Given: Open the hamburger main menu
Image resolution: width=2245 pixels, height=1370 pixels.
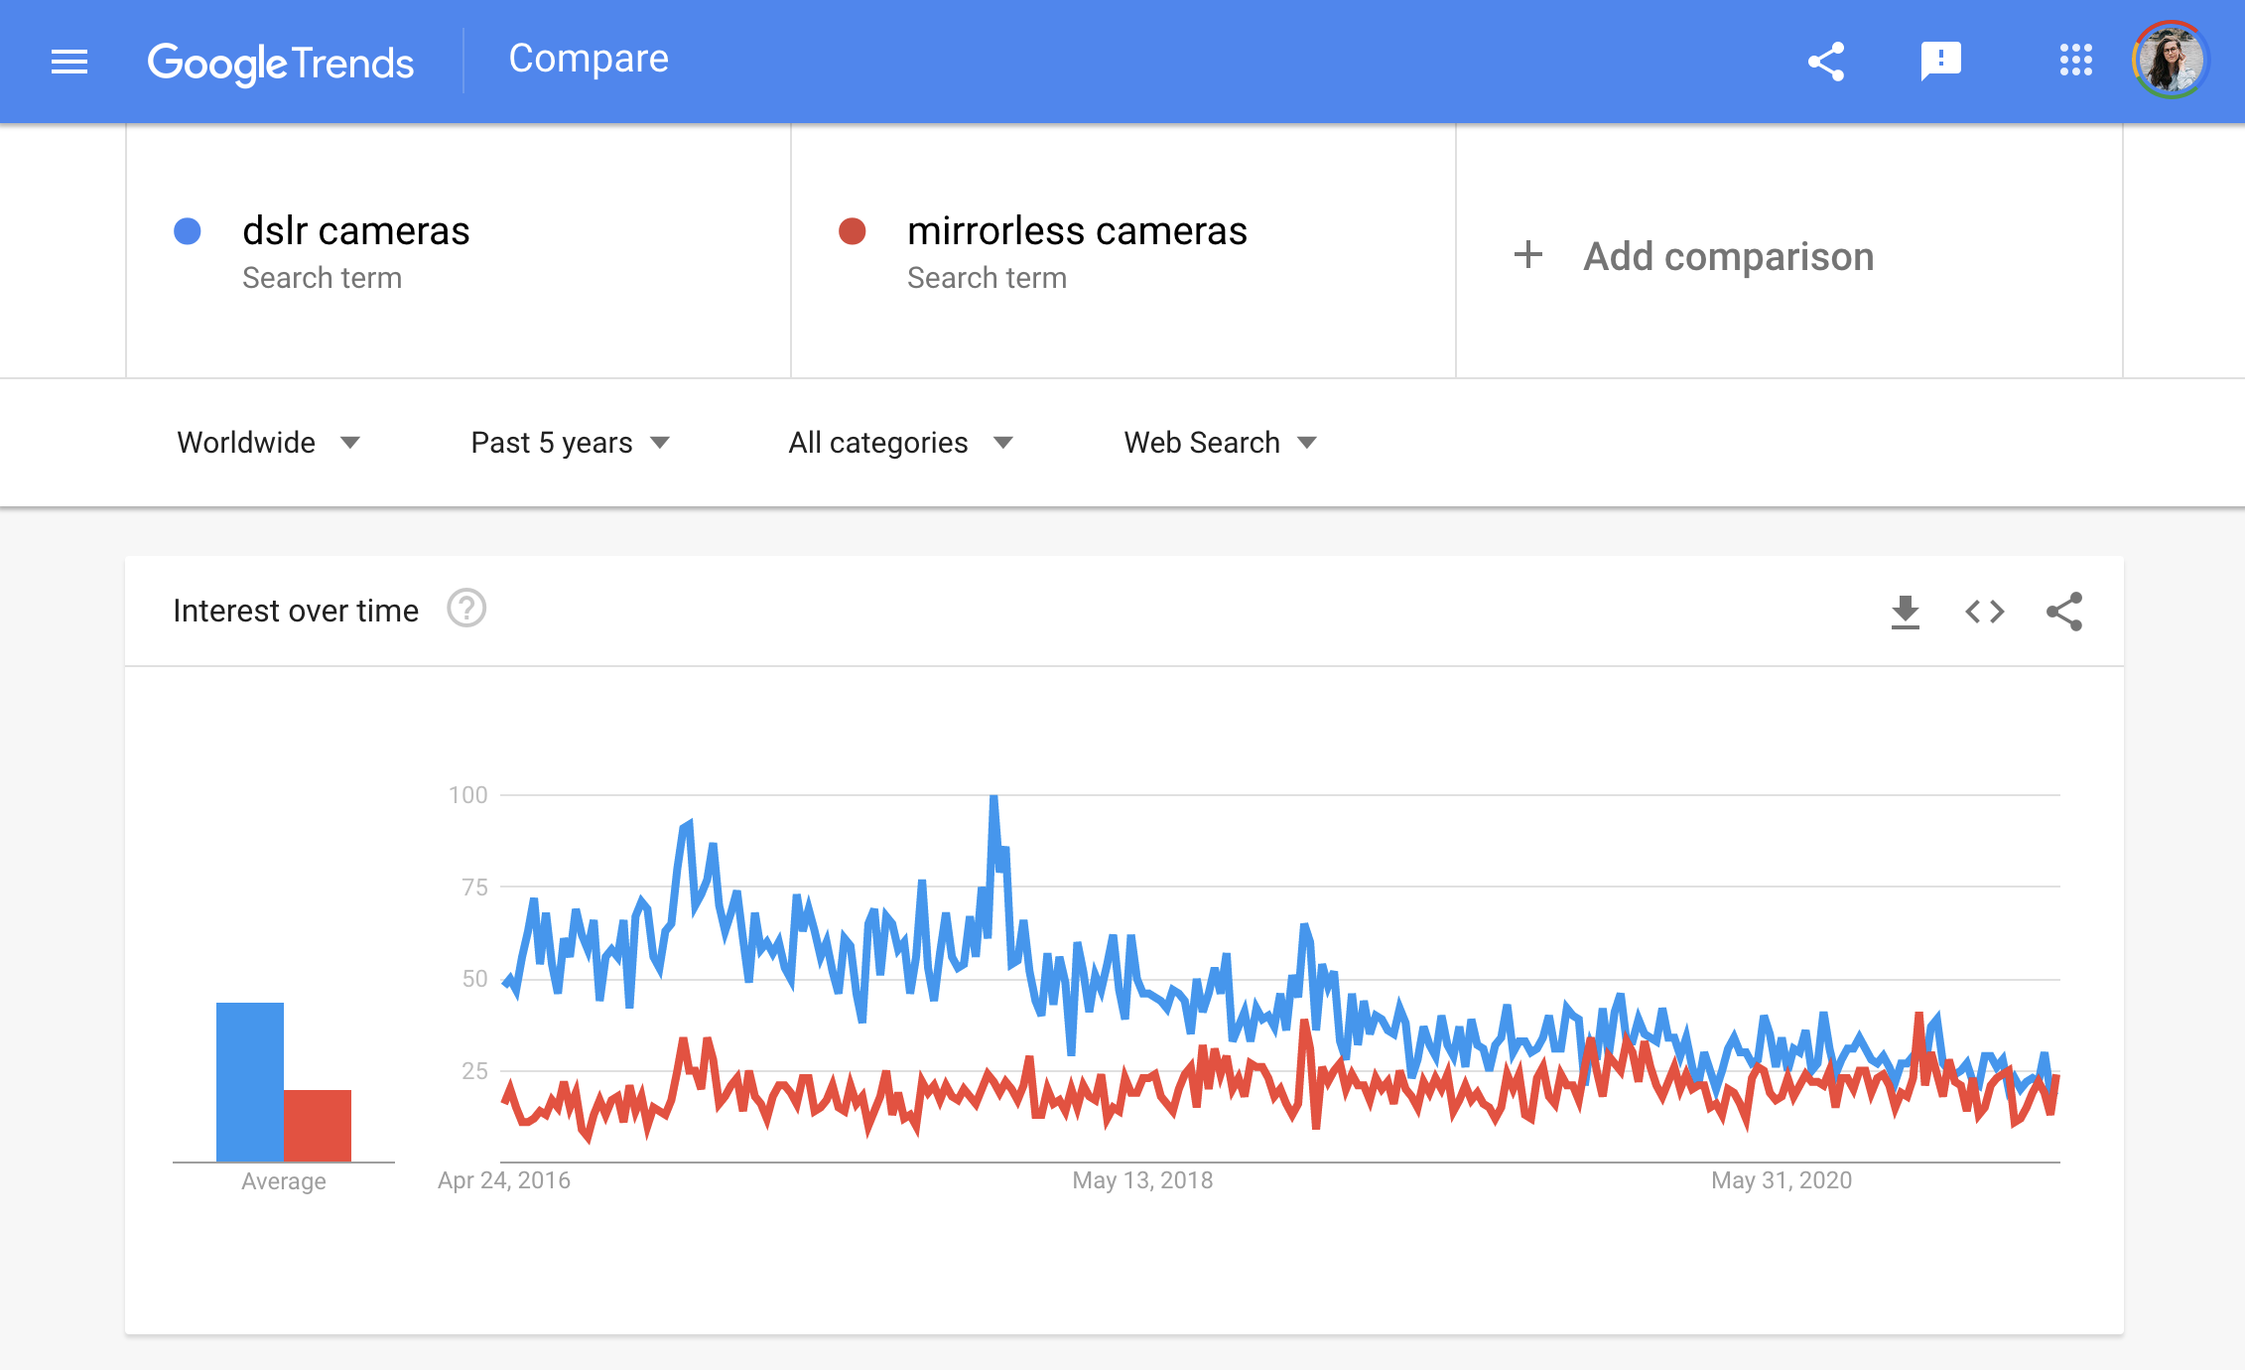Looking at the screenshot, I should pos(69,62).
